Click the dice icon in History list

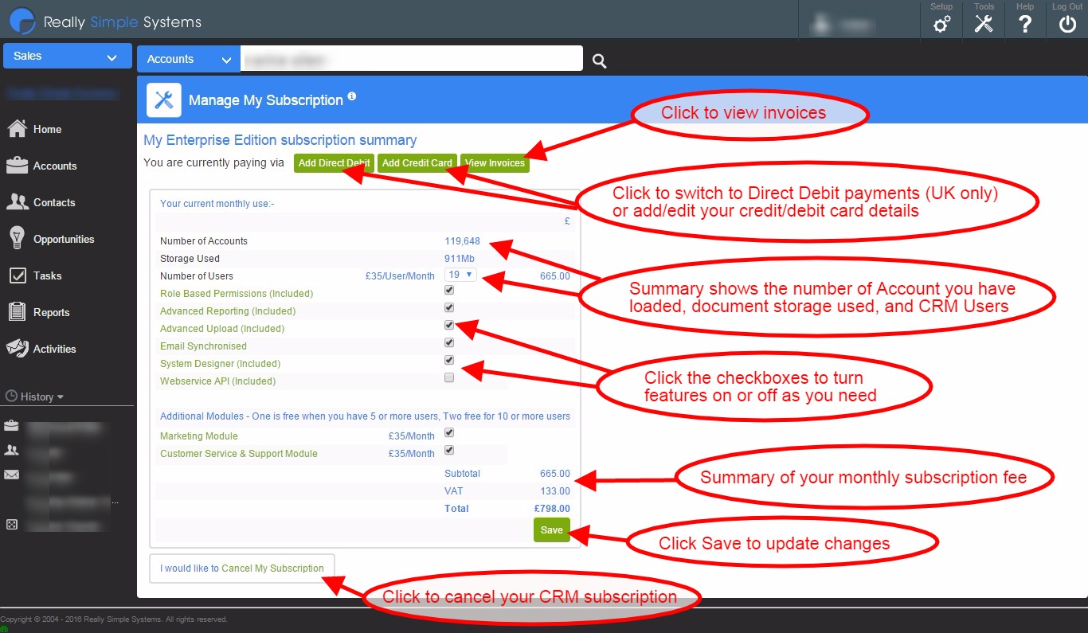click(x=11, y=525)
